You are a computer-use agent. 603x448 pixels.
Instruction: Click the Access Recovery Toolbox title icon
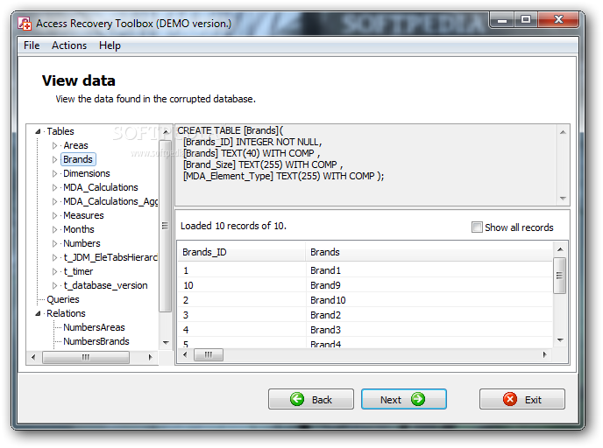25,24
